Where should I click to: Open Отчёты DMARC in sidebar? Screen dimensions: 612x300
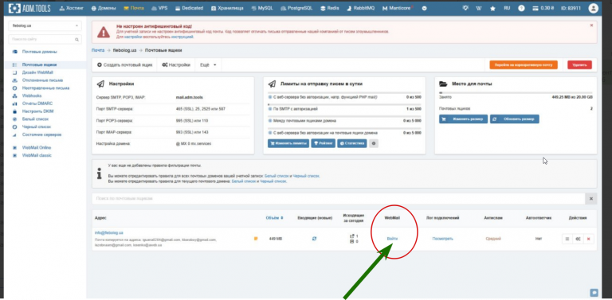[x=37, y=103]
